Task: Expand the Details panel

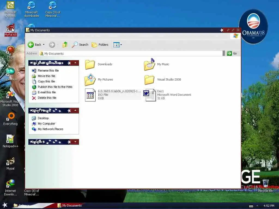Action: 75,142
